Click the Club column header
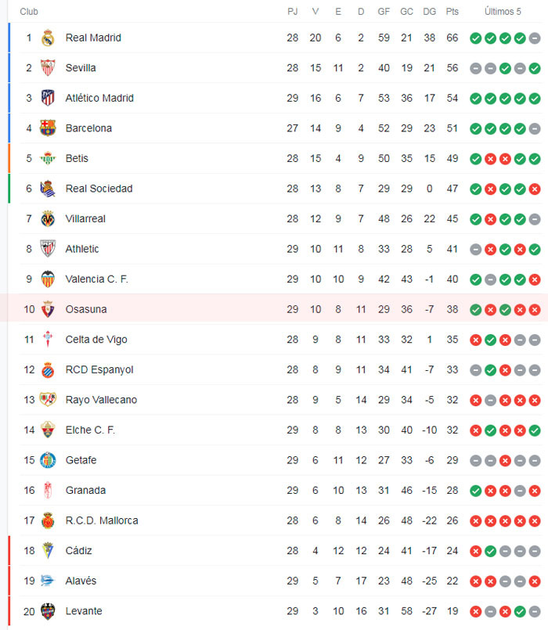This screenshot has height=630, width=548. (29, 12)
